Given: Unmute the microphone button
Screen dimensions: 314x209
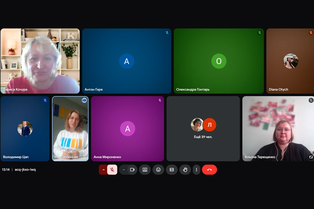Looking at the screenshot, I should coord(112,170).
